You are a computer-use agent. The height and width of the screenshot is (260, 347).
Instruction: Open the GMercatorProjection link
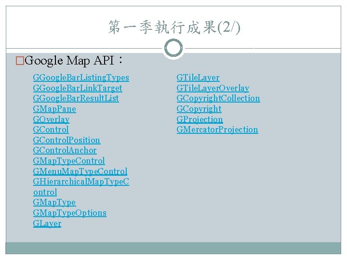coord(217,130)
